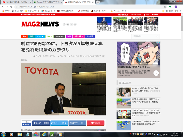Click the ツイート share button
The height and width of the screenshot is (137, 183).
point(59,123)
